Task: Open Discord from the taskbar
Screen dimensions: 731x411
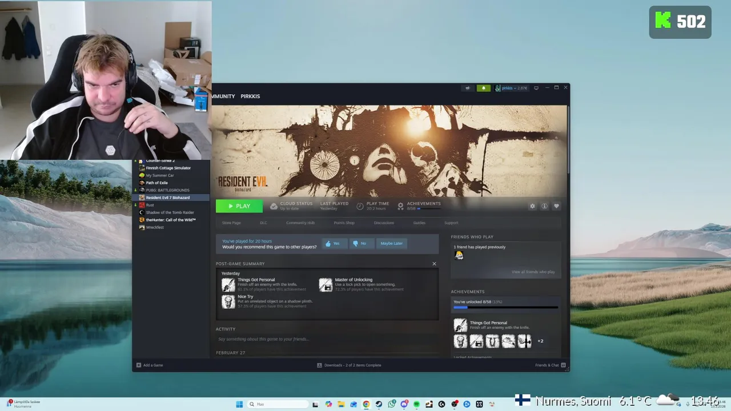Action: coord(404,404)
